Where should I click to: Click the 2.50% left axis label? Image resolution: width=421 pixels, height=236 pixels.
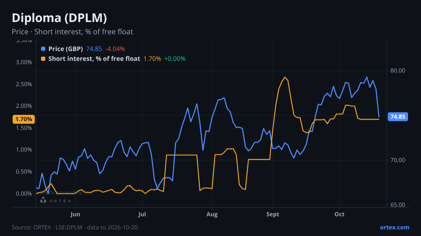pyautogui.click(x=24, y=84)
